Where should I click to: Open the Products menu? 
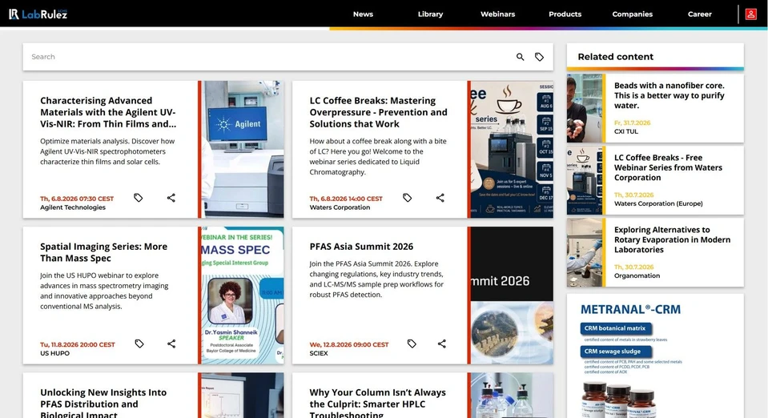click(565, 14)
